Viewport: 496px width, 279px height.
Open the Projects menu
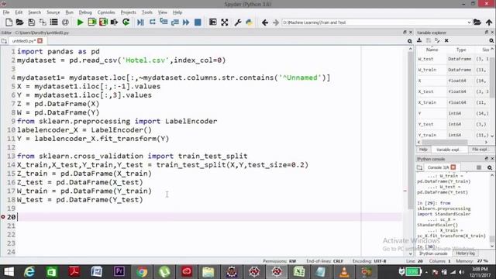[x=129, y=12]
